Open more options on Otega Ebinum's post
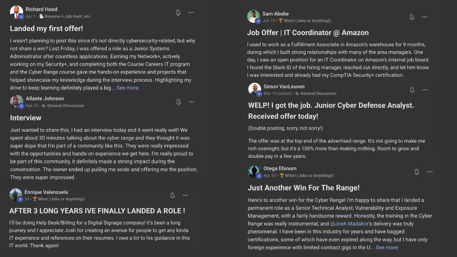The height and width of the screenshot is (257, 457). coord(430,172)
